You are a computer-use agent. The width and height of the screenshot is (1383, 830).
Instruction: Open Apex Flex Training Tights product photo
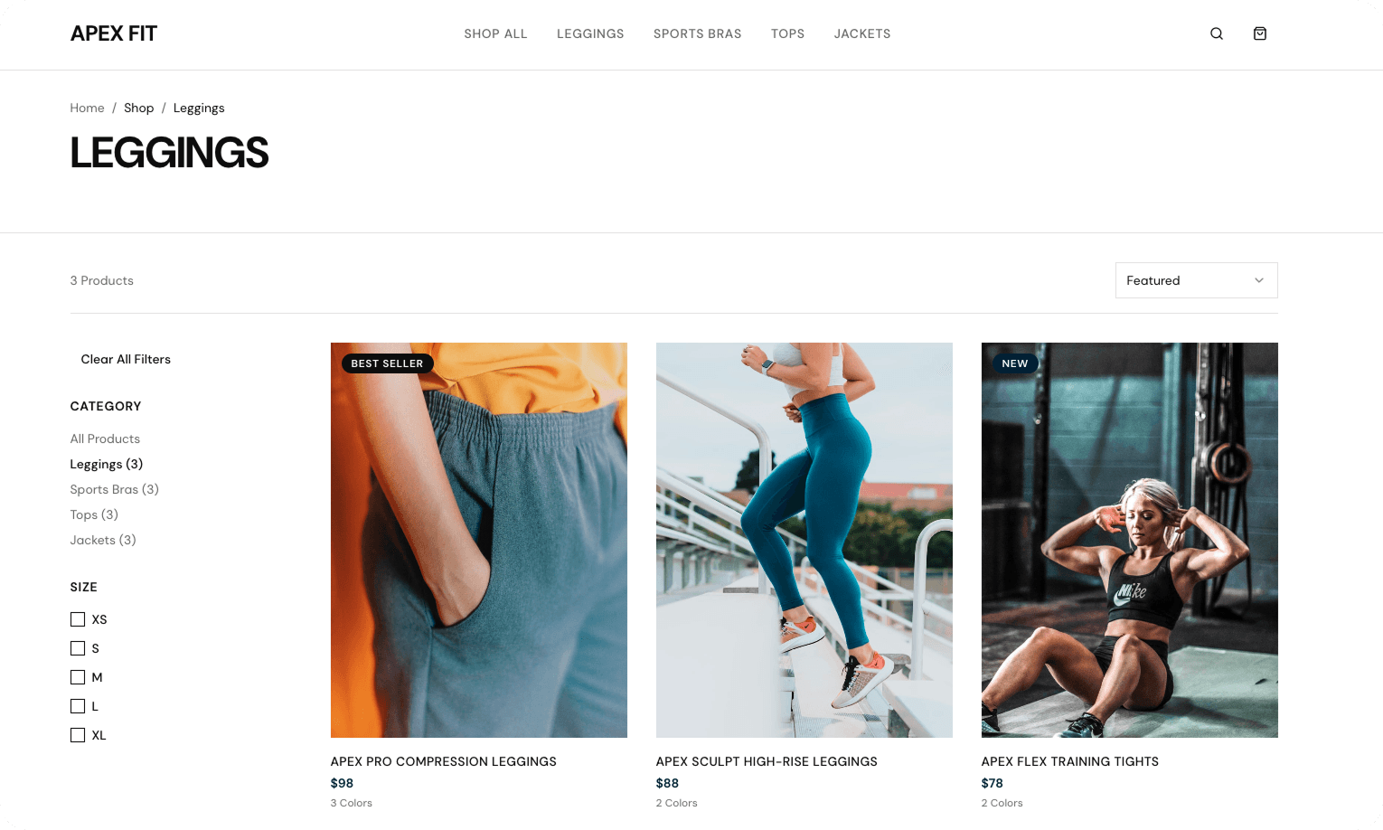click(1130, 540)
